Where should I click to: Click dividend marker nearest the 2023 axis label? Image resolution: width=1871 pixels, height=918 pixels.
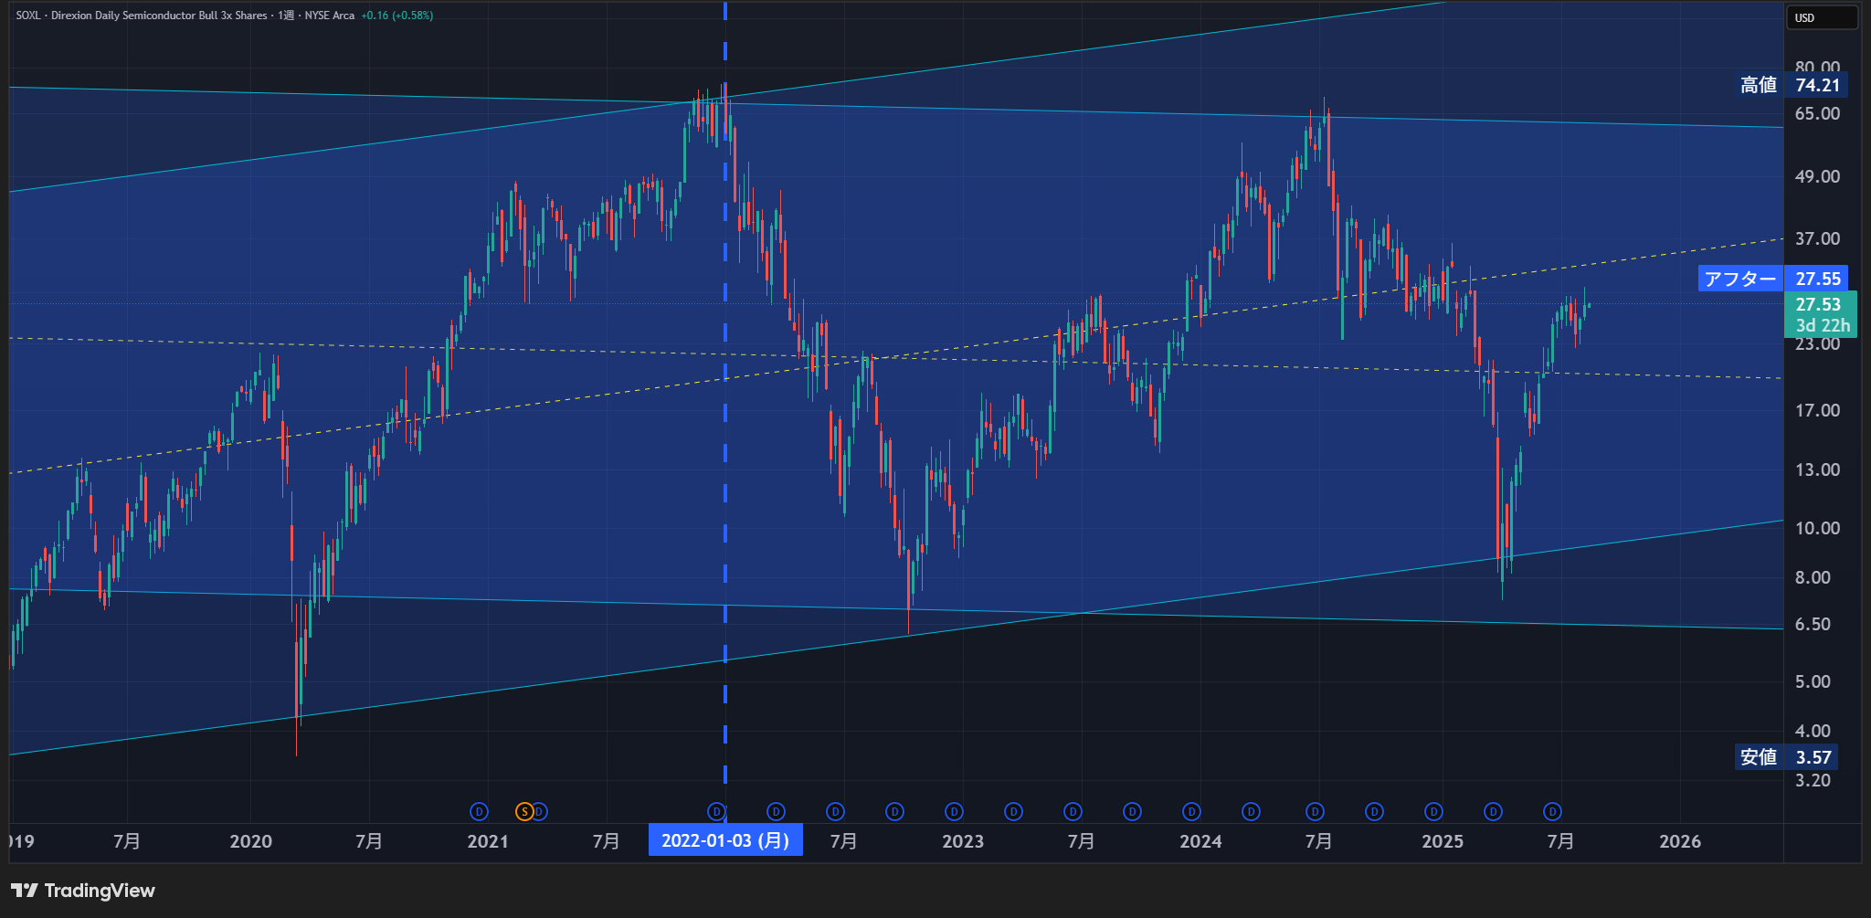(x=954, y=811)
